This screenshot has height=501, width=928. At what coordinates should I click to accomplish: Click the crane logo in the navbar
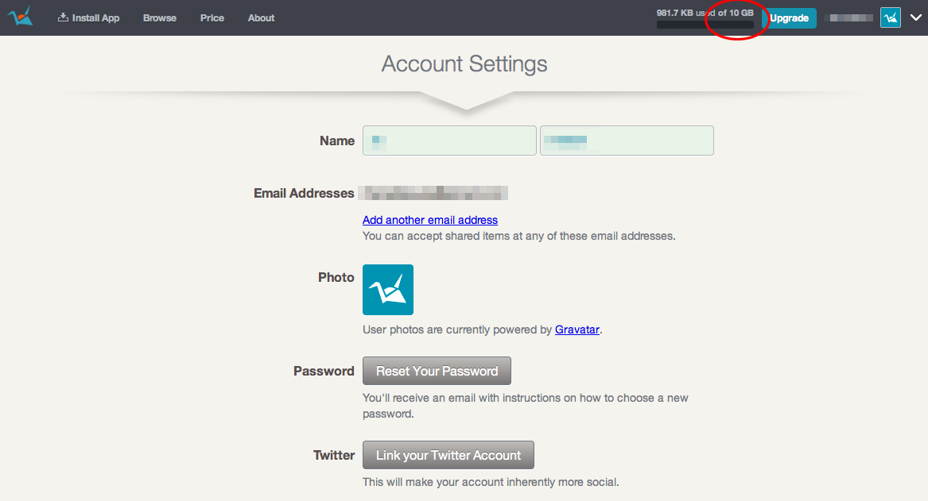20,17
